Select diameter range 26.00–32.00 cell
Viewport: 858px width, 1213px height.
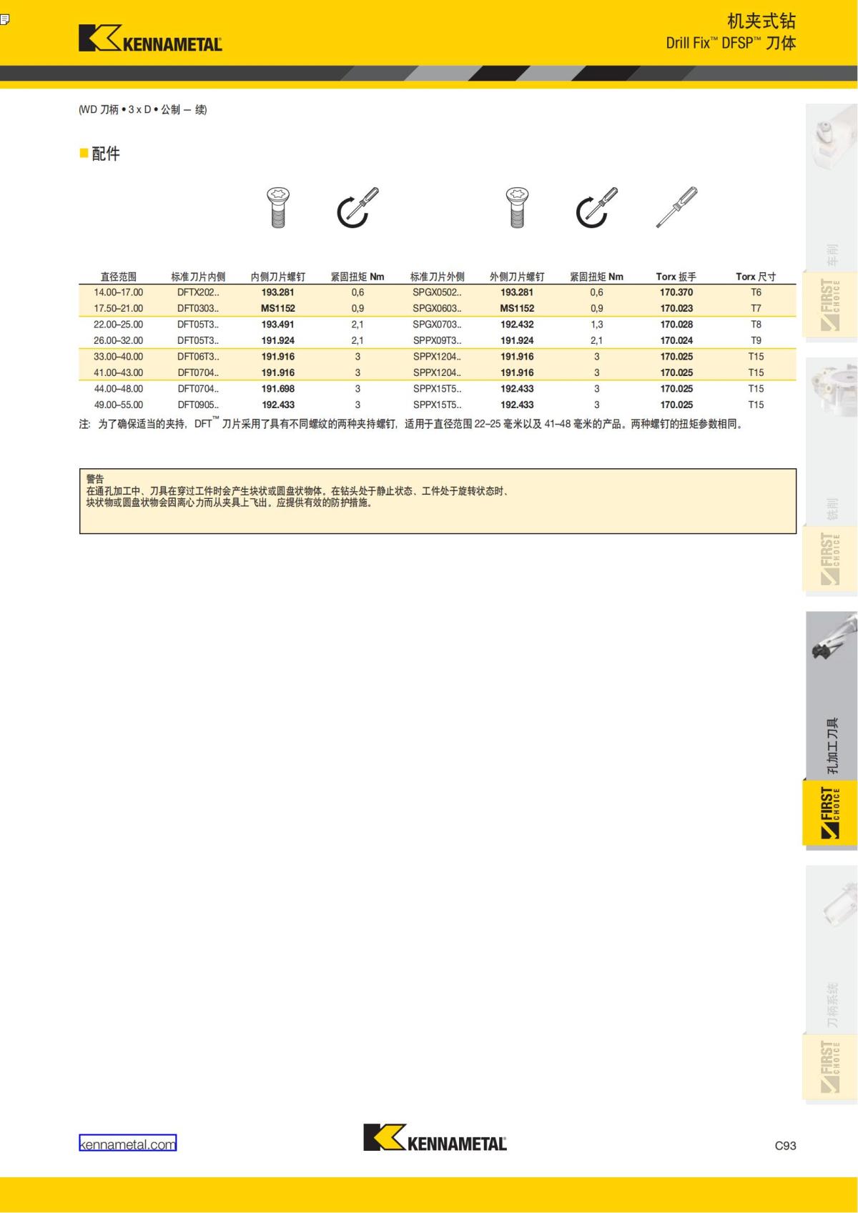pyautogui.click(x=118, y=341)
